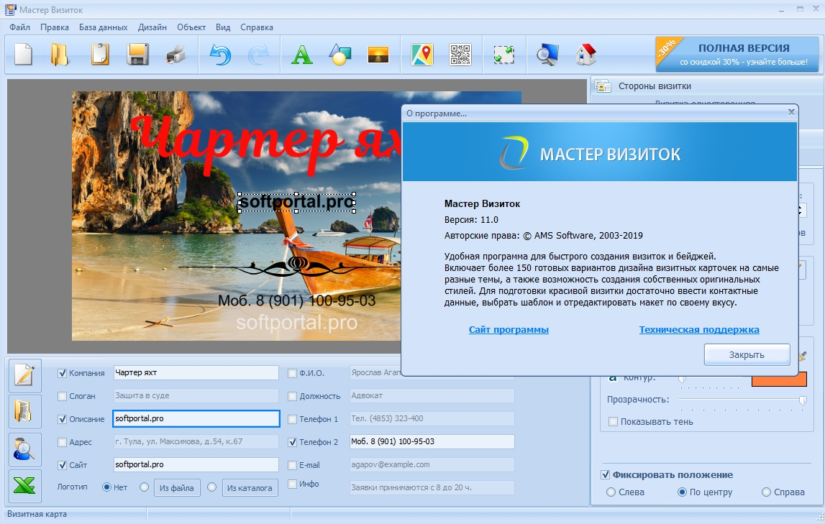Click the red-roof home icon
The width and height of the screenshot is (825, 524).
point(585,55)
